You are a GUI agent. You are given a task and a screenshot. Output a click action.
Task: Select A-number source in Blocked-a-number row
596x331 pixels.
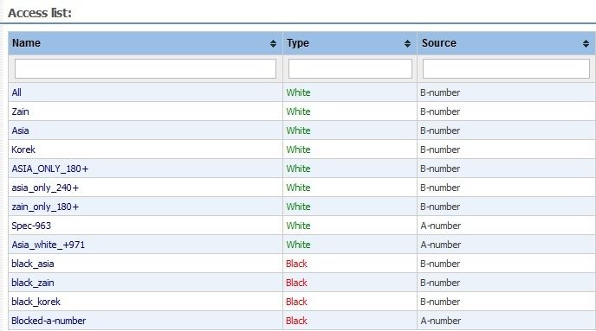(x=441, y=321)
